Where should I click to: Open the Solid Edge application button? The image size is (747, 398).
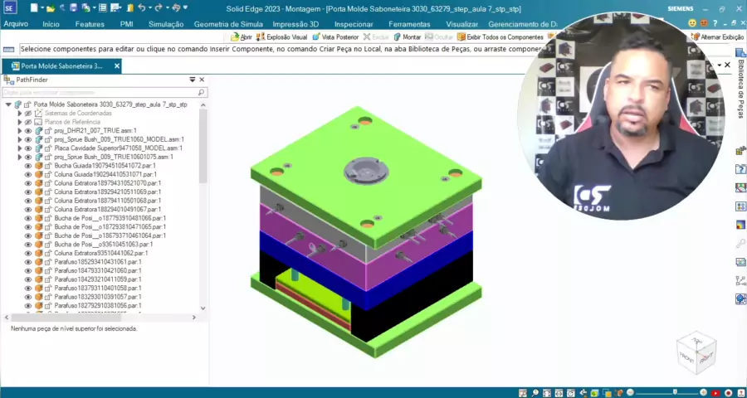point(11,7)
